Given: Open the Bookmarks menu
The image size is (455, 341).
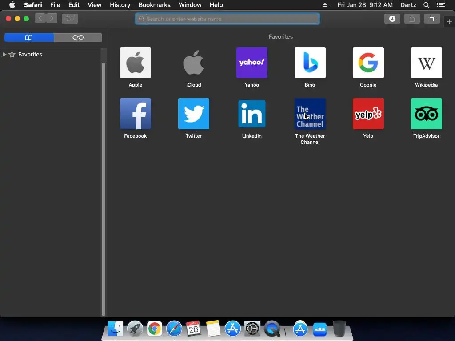Looking at the screenshot, I should pyautogui.click(x=154, y=5).
